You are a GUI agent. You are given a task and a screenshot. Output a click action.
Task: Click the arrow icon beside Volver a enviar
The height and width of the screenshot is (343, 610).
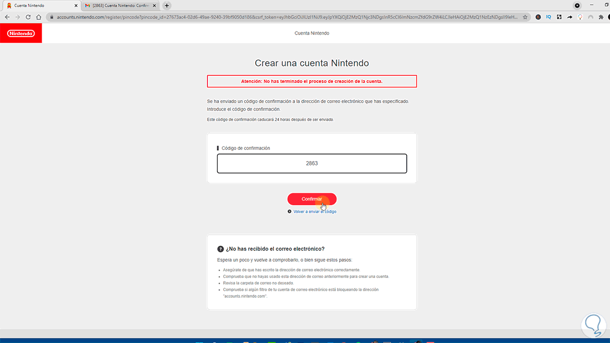click(x=289, y=211)
